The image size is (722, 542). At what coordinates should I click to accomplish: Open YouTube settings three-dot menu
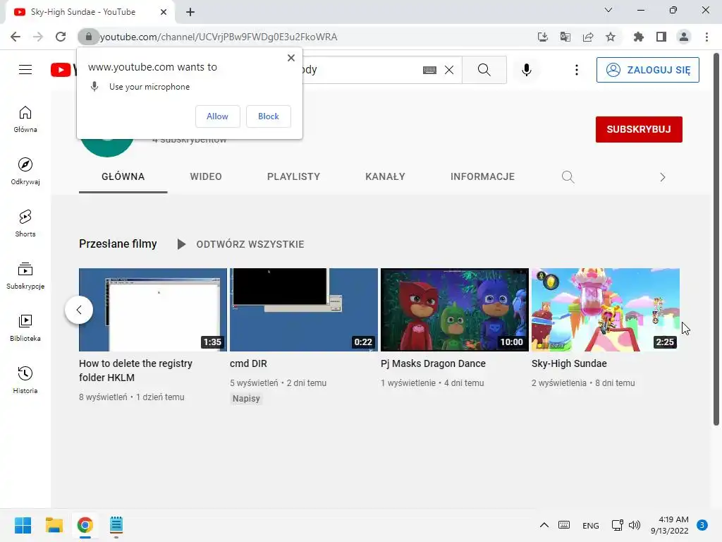[x=577, y=70]
